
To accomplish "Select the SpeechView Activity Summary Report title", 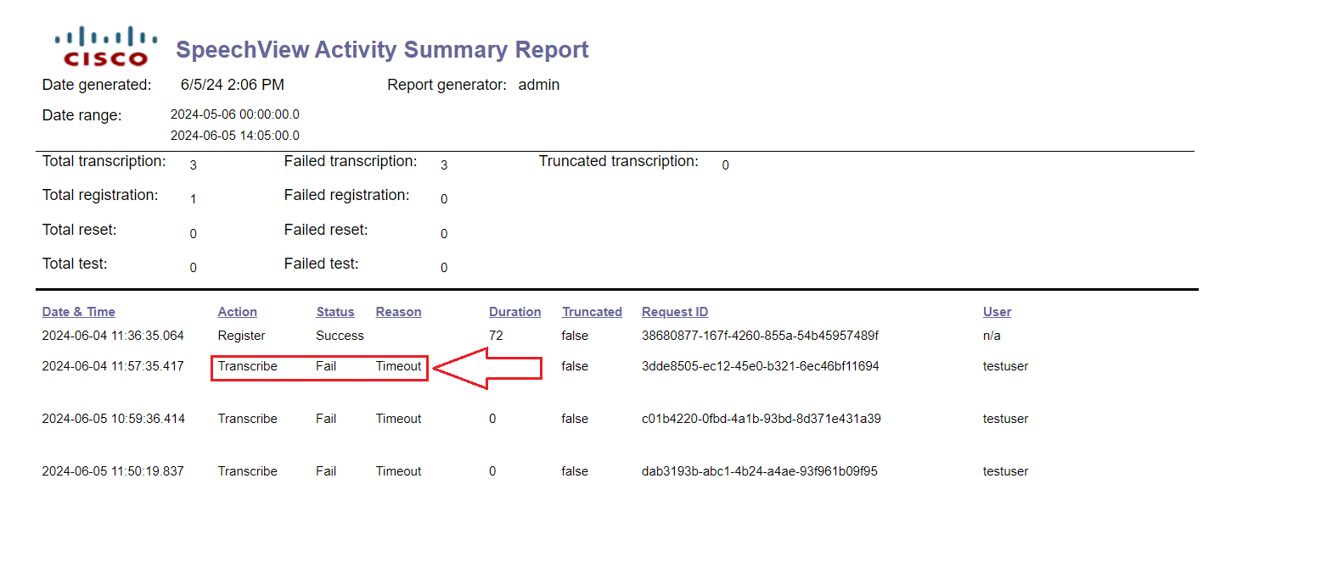I will pos(382,50).
